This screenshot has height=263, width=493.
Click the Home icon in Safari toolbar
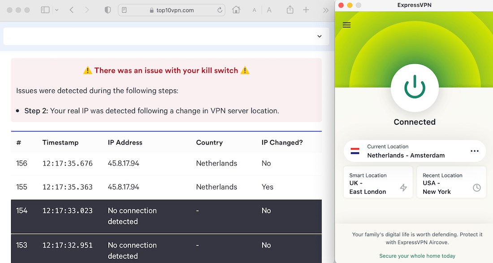[x=236, y=9]
